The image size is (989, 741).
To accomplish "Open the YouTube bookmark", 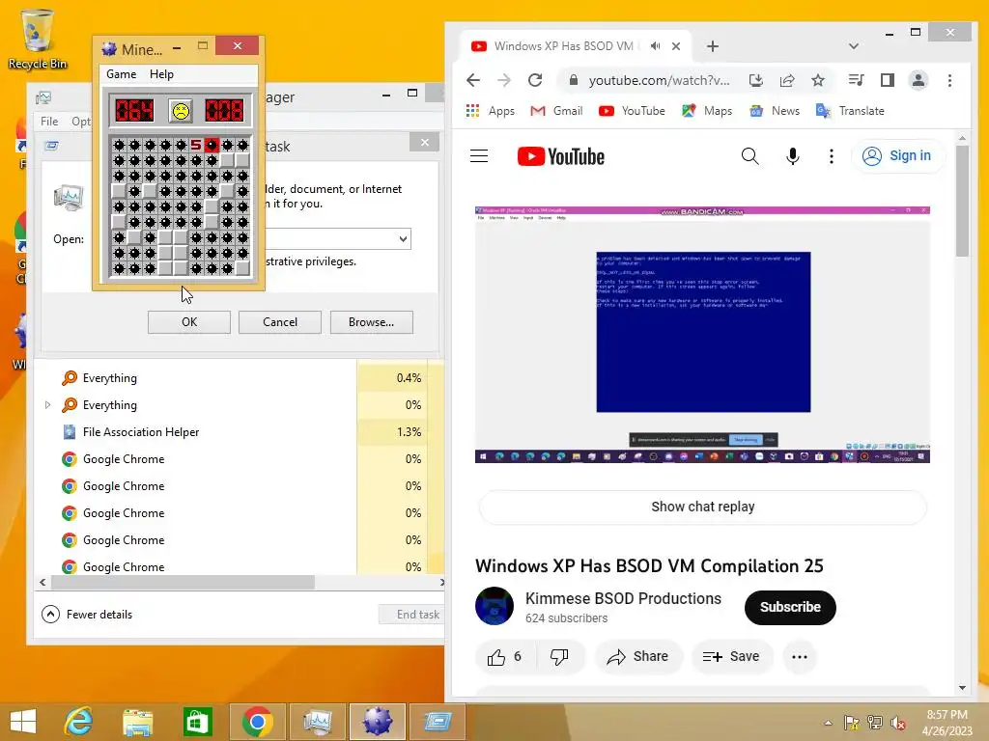I will tap(632, 111).
